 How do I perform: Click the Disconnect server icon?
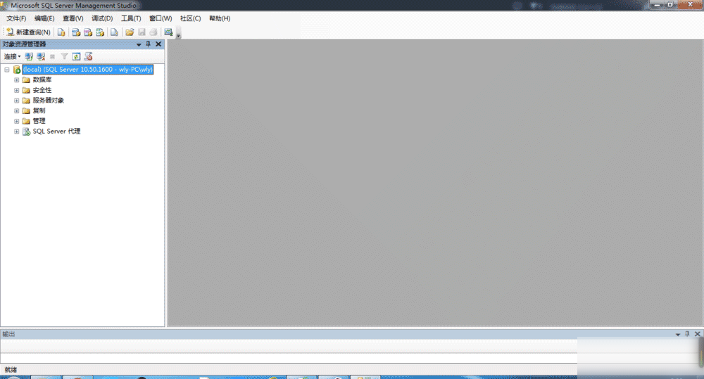pos(41,56)
